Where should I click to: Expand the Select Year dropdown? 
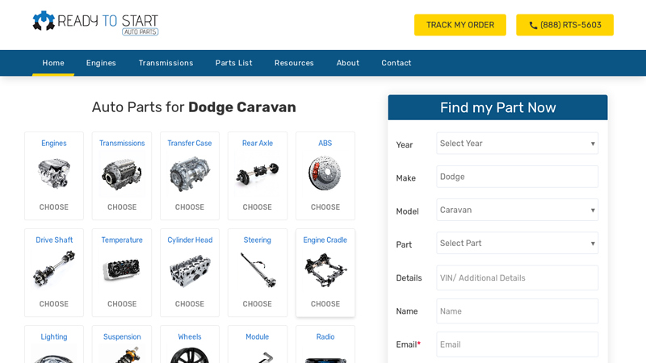tap(517, 144)
